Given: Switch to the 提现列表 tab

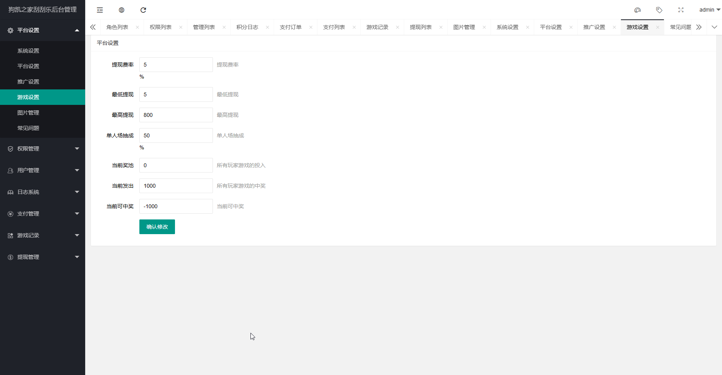Looking at the screenshot, I should pyautogui.click(x=421, y=27).
